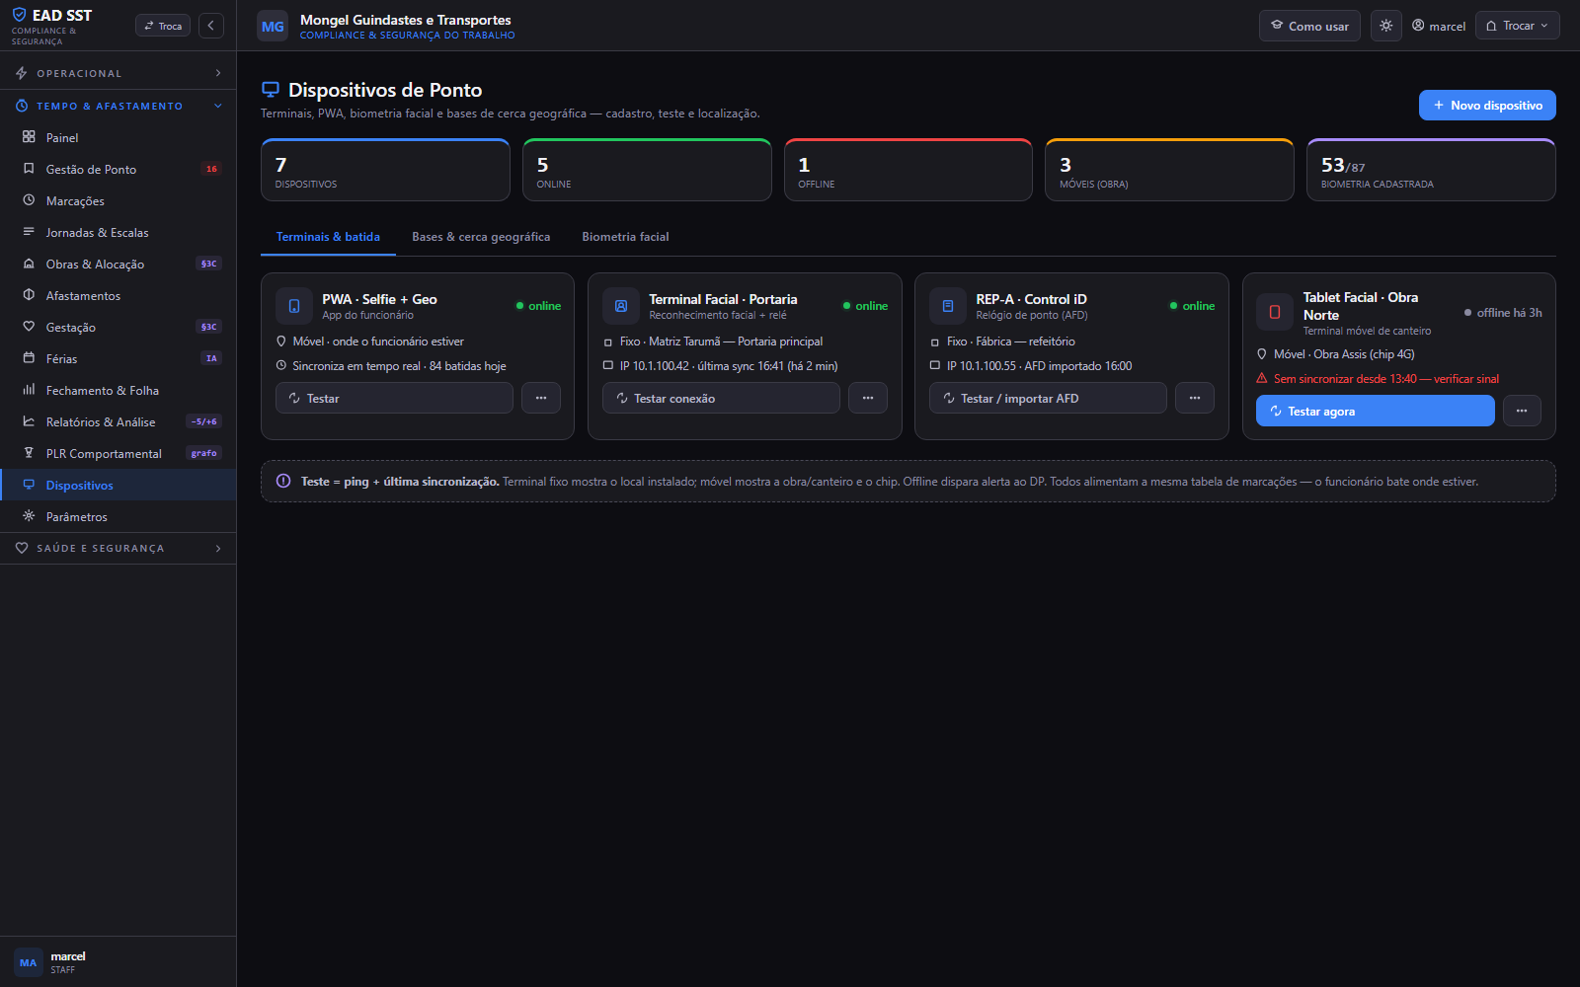The image size is (1580, 987).
Task: Expand the Saúde e Segurança section
Action: tap(118, 548)
